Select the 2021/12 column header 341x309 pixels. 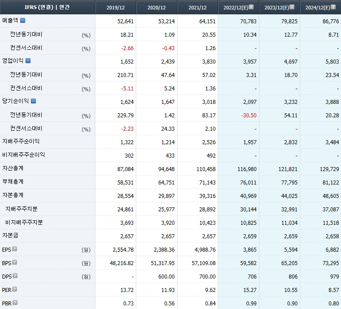[x=198, y=8]
